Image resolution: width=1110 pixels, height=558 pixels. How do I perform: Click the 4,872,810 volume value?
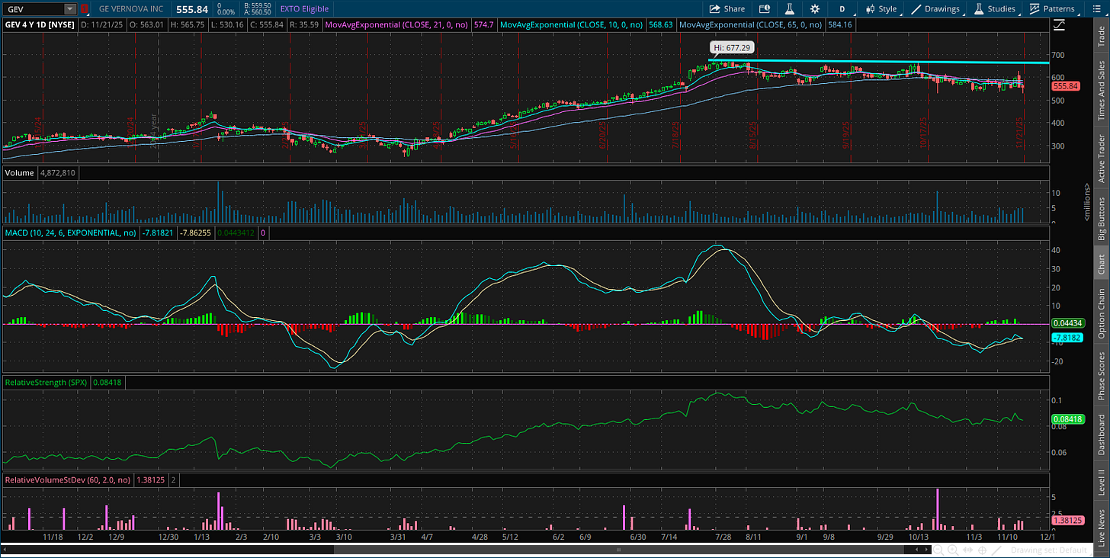pos(57,173)
